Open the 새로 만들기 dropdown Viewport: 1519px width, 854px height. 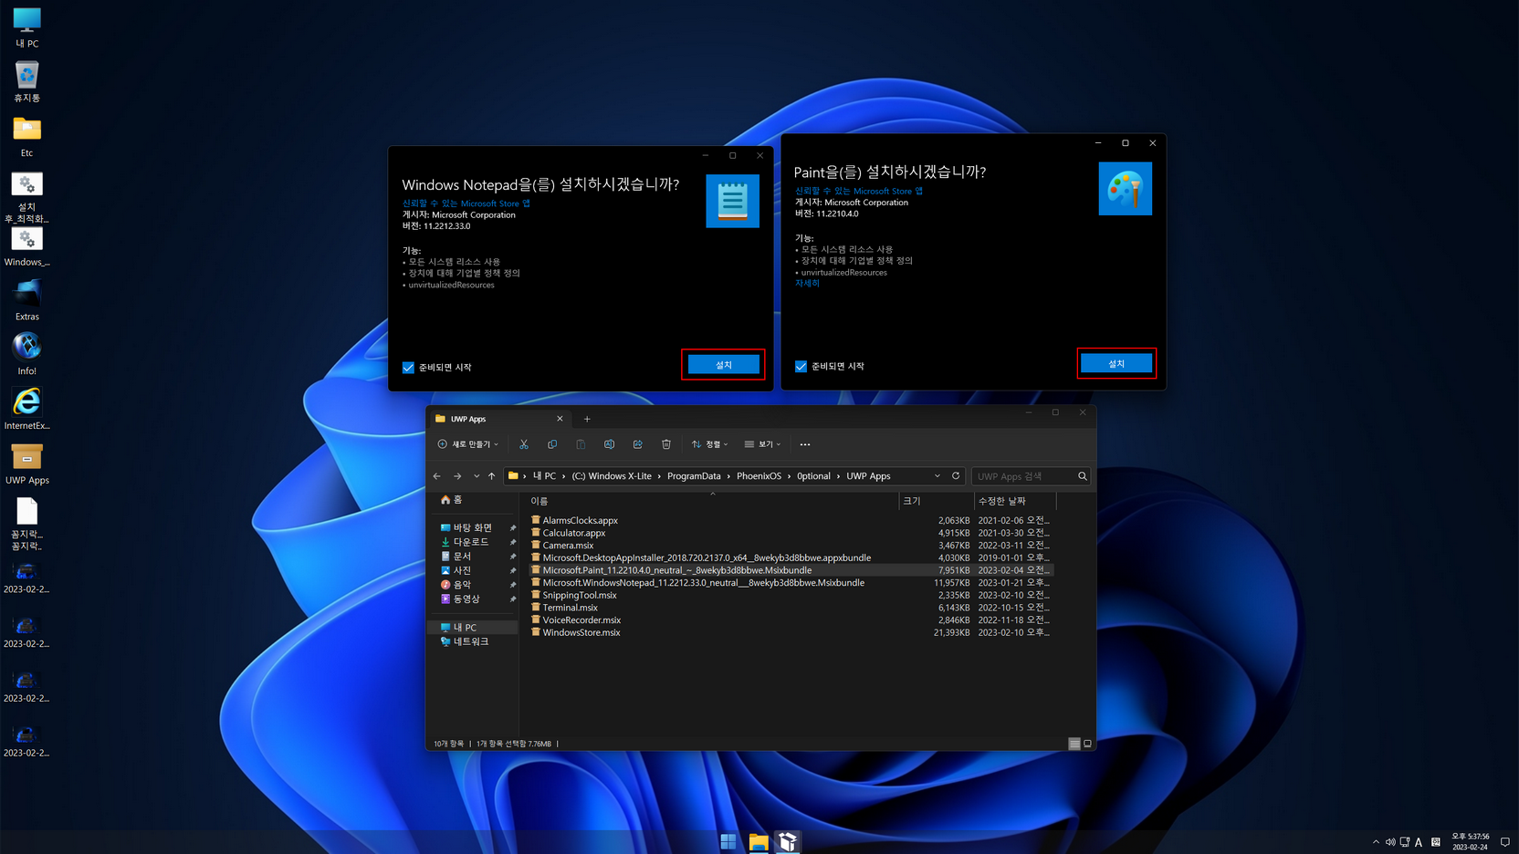(468, 444)
